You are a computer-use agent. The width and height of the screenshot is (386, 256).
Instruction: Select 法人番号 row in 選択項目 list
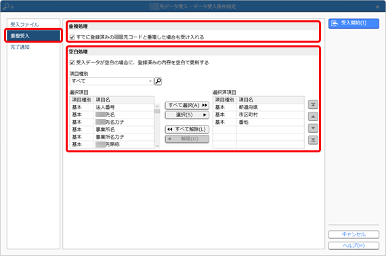[x=112, y=107]
